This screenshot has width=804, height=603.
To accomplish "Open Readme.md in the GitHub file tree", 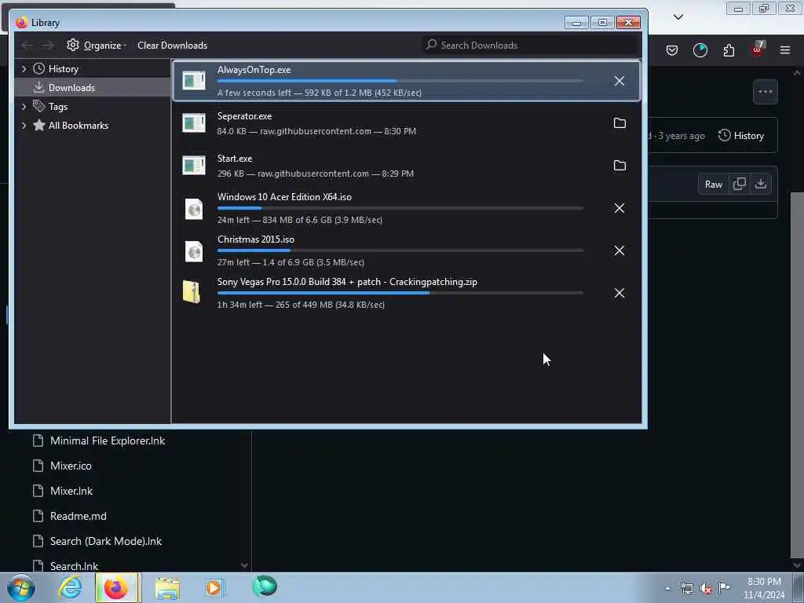I will (x=78, y=516).
